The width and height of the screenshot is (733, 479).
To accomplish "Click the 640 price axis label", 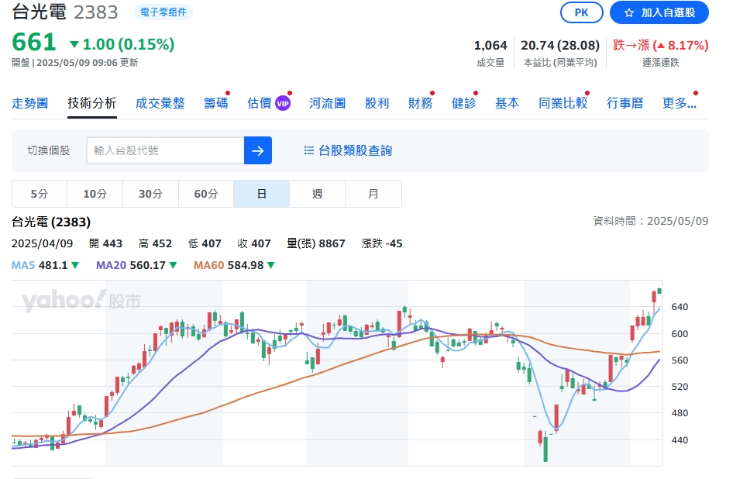I will pyautogui.click(x=680, y=307).
